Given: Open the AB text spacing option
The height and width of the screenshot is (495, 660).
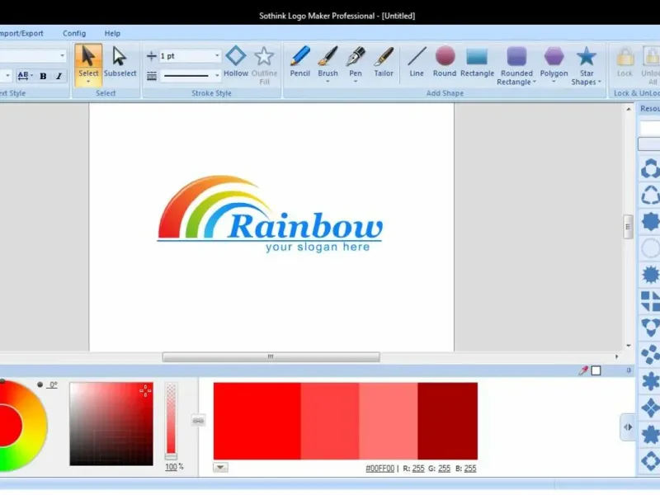Looking at the screenshot, I should (25, 76).
